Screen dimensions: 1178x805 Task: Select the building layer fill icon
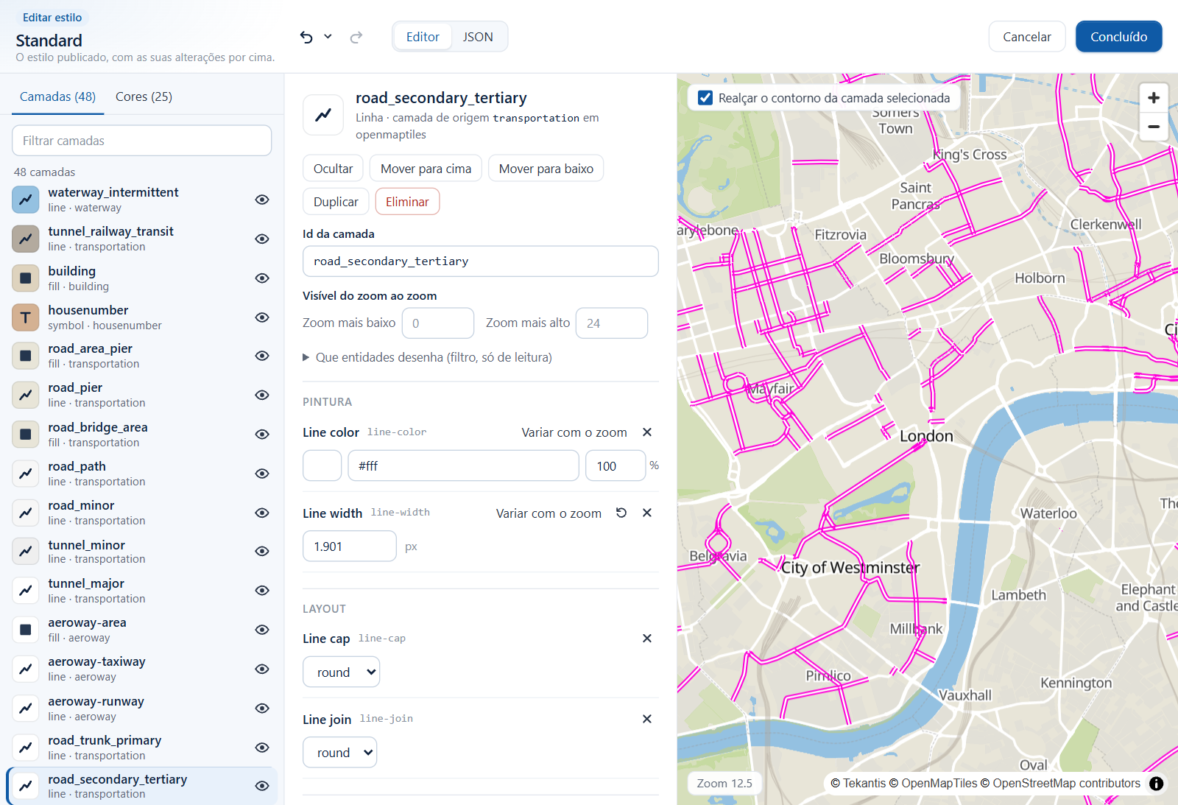(x=26, y=278)
